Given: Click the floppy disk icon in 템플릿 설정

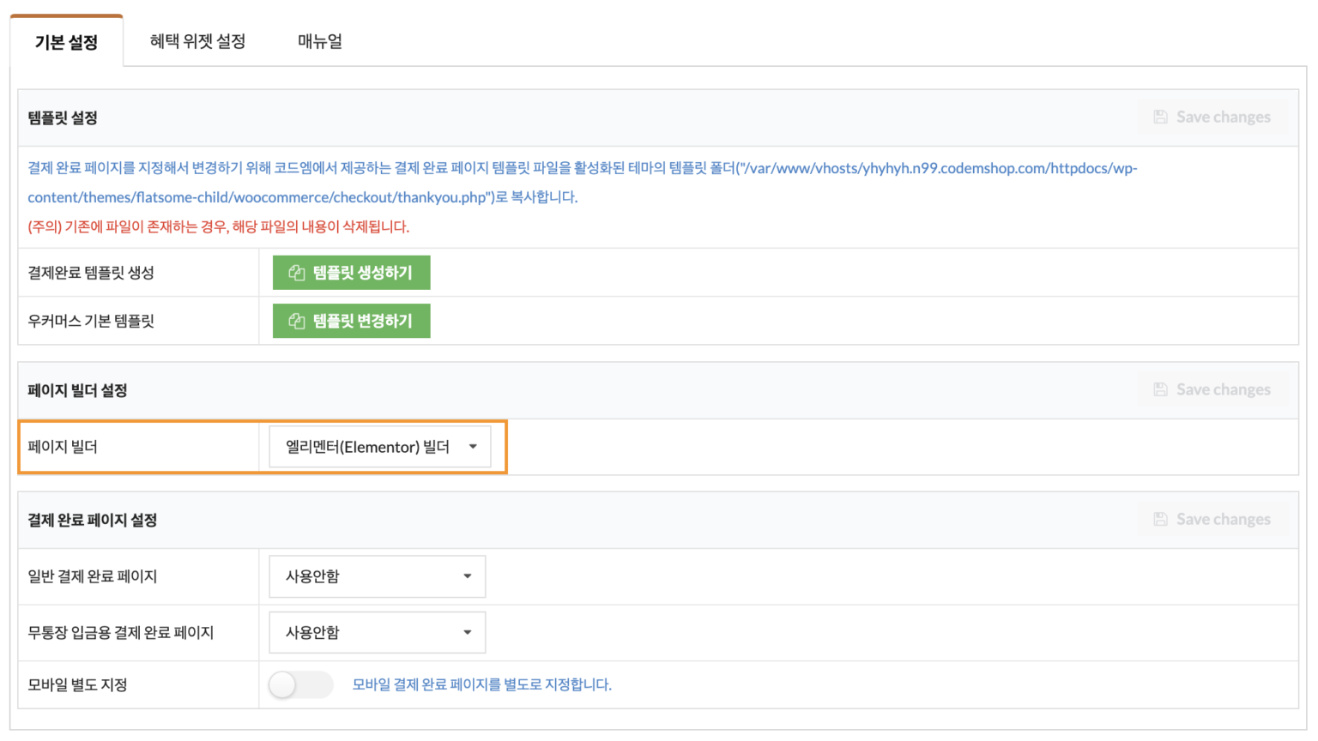Looking at the screenshot, I should tap(1160, 117).
